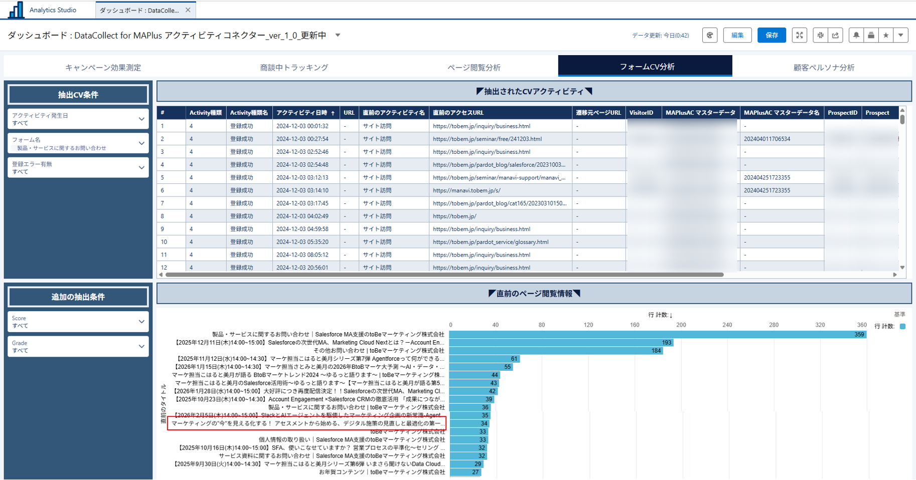Image resolution: width=916 pixels, height=480 pixels.
Task: Click the Analytics Studio logo icon
Action: pyautogui.click(x=16, y=10)
